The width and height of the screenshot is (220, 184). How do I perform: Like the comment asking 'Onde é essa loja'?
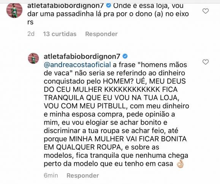click(206, 11)
